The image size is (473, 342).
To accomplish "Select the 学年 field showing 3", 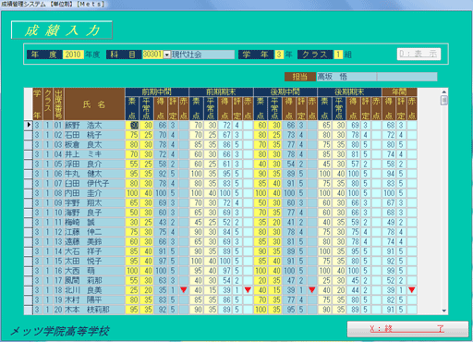I will [279, 55].
